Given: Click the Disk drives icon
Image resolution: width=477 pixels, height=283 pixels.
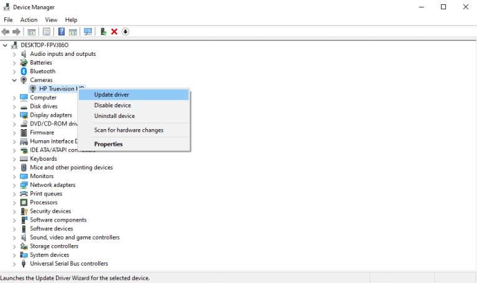Looking at the screenshot, I should tap(24, 107).
